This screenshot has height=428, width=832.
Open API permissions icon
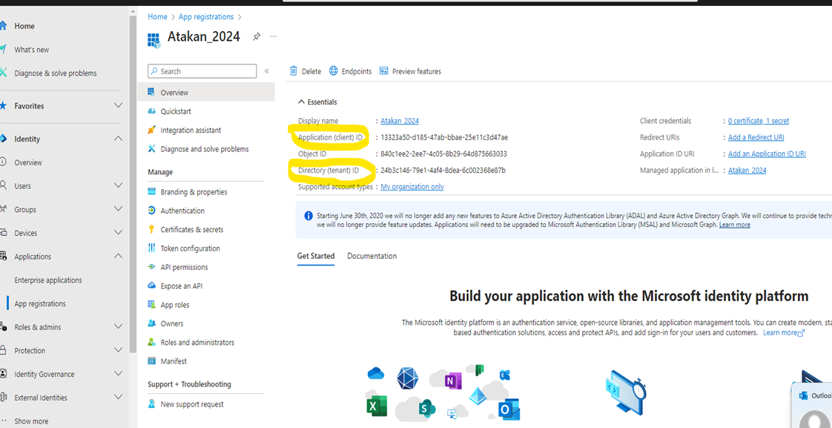[x=151, y=267]
